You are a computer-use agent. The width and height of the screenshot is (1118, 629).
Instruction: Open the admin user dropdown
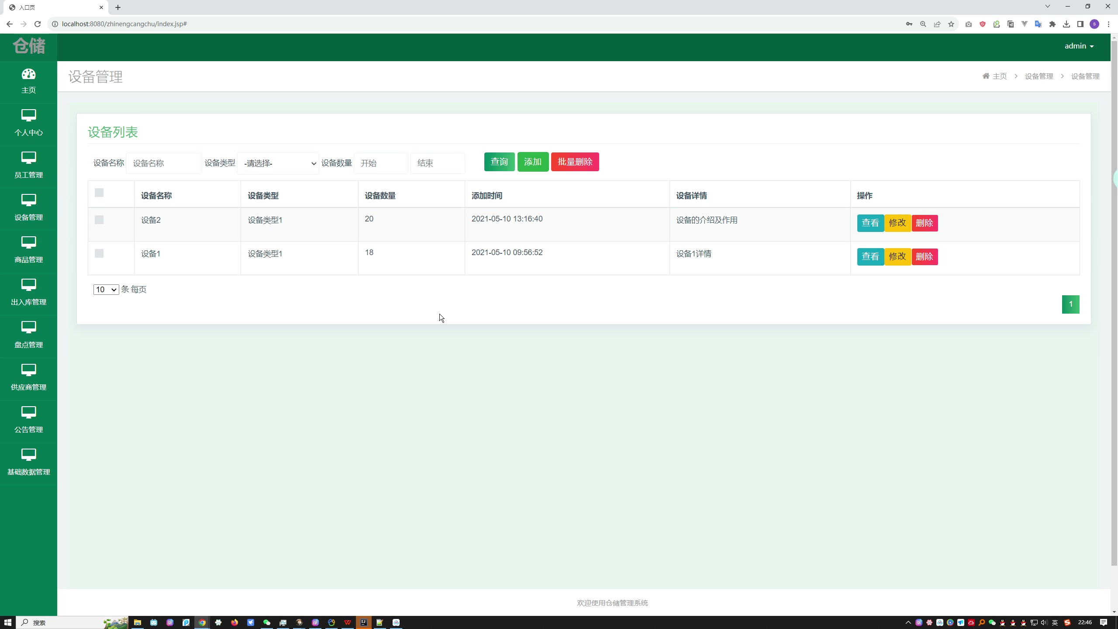(1079, 46)
